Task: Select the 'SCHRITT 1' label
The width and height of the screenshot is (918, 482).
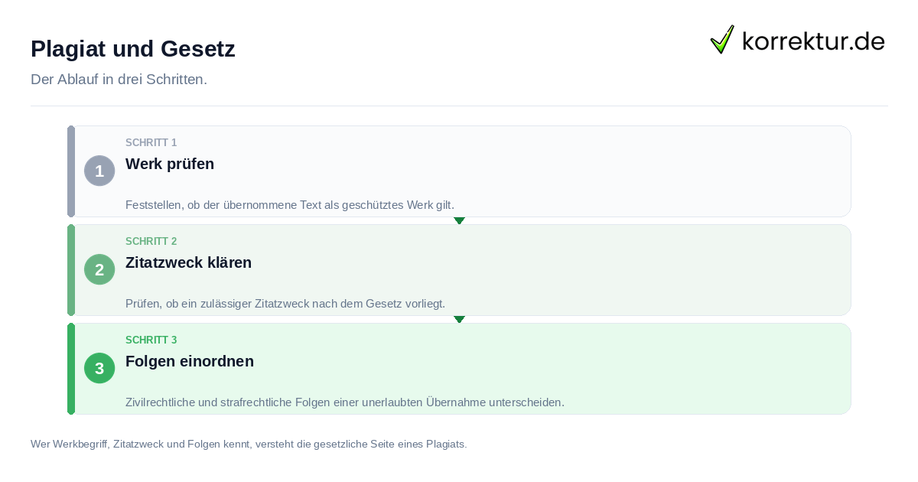Action: click(151, 142)
